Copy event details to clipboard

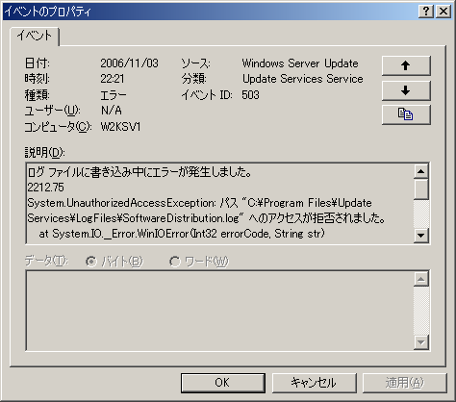point(406,114)
